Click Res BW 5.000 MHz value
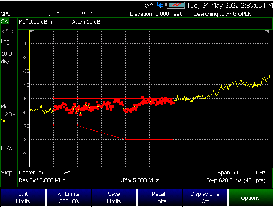273x207 pixels. coord(42,180)
